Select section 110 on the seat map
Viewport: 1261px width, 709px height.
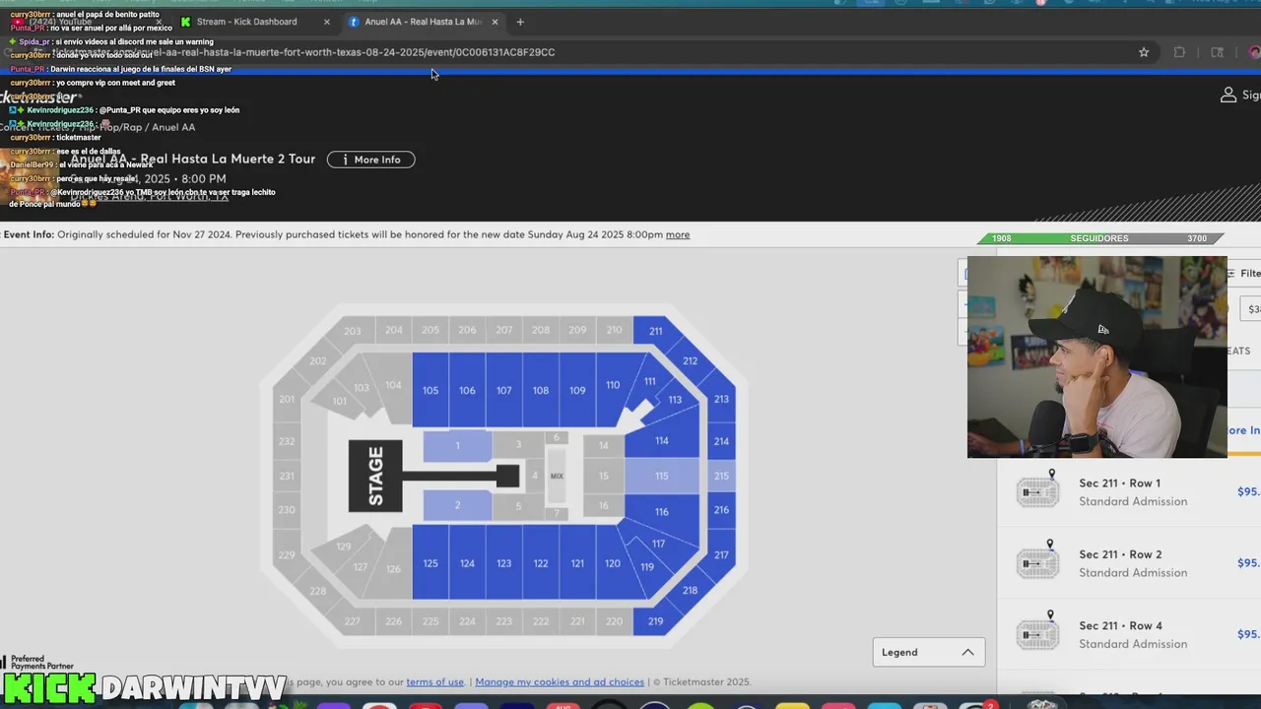613,385
